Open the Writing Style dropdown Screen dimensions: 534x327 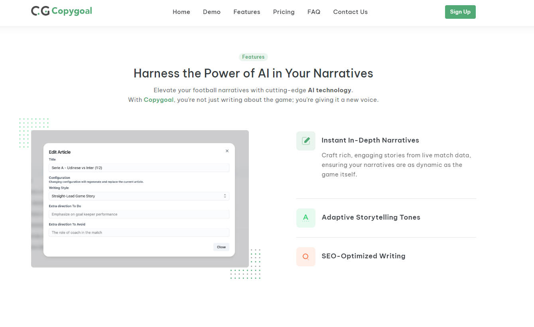[139, 196]
